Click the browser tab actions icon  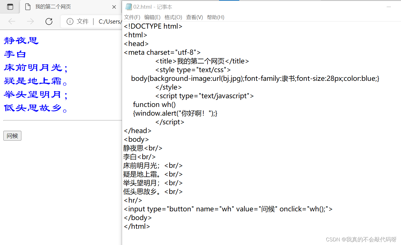coord(10,7)
